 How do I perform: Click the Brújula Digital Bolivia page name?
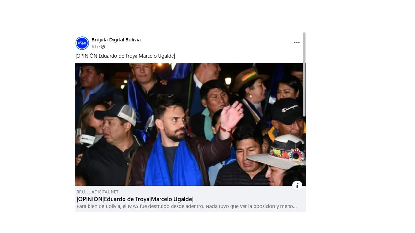tap(116, 40)
